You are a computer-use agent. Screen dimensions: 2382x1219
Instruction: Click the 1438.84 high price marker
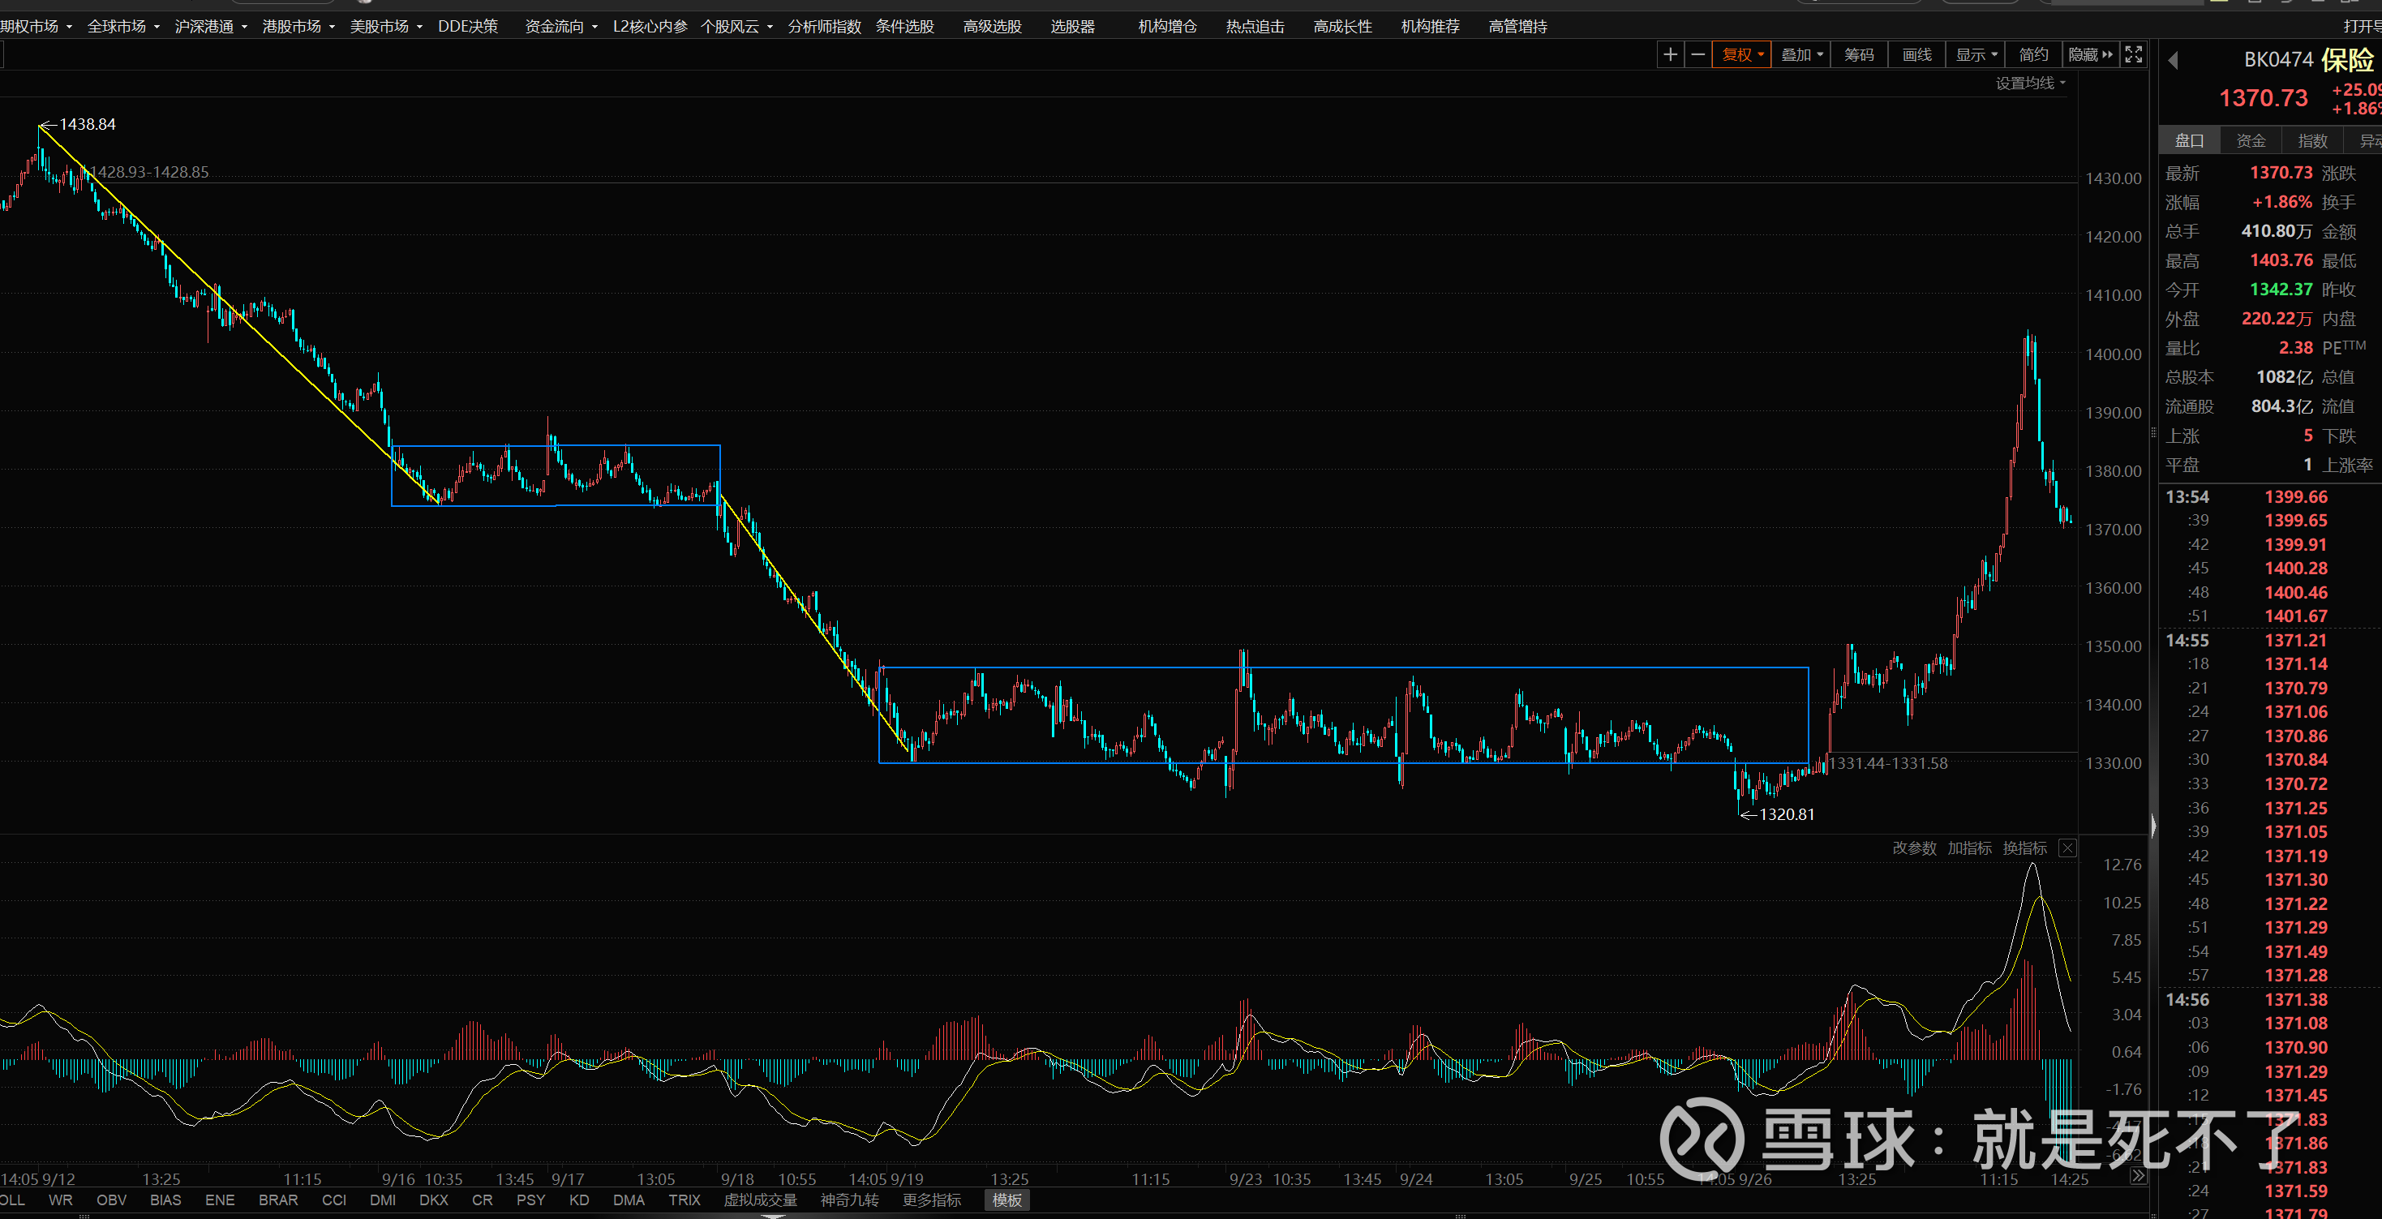click(87, 124)
